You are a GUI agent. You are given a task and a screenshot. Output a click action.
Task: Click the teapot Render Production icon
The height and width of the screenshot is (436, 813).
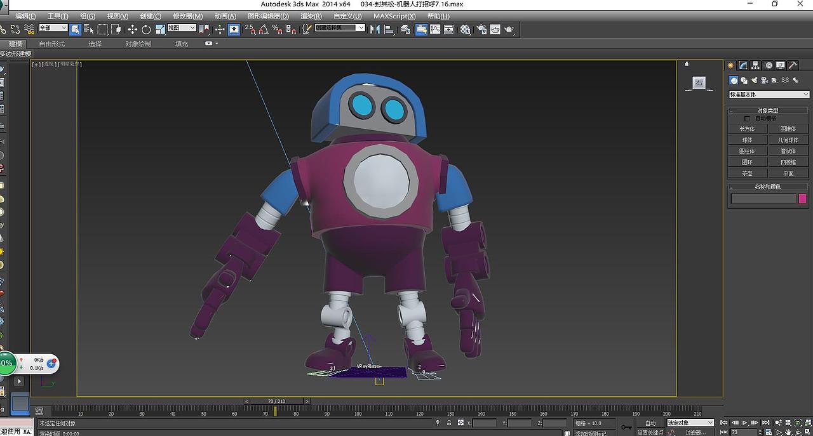coord(509,29)
